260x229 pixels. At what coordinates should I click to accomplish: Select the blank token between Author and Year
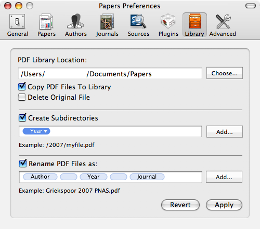[x=69, y=177]
